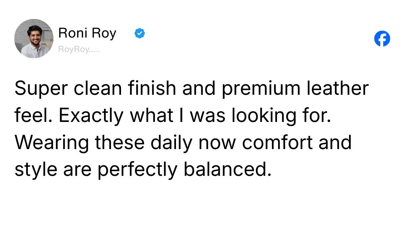Open Roni Roy's profile picture
This screenshot has height=229, width=404.
(x=34, y=39)
